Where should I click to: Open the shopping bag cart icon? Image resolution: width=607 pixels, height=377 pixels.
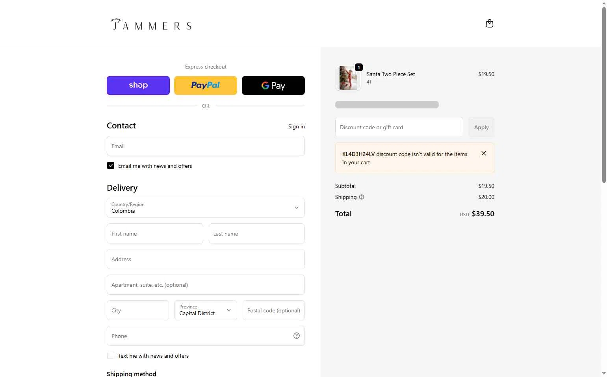pyautogui.click(x=489, y=24)
